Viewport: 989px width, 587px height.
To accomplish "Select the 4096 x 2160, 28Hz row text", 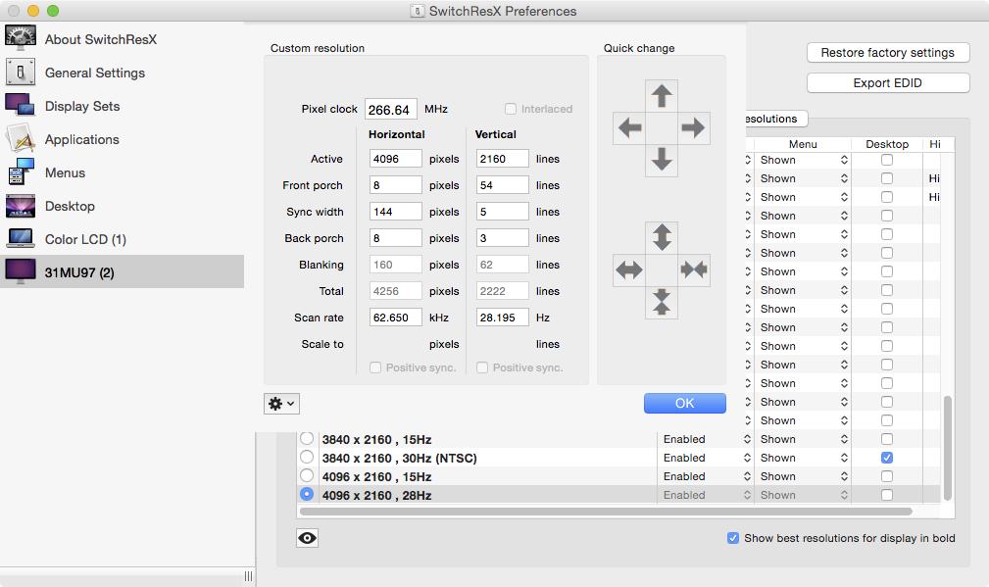I will [376, 496].
